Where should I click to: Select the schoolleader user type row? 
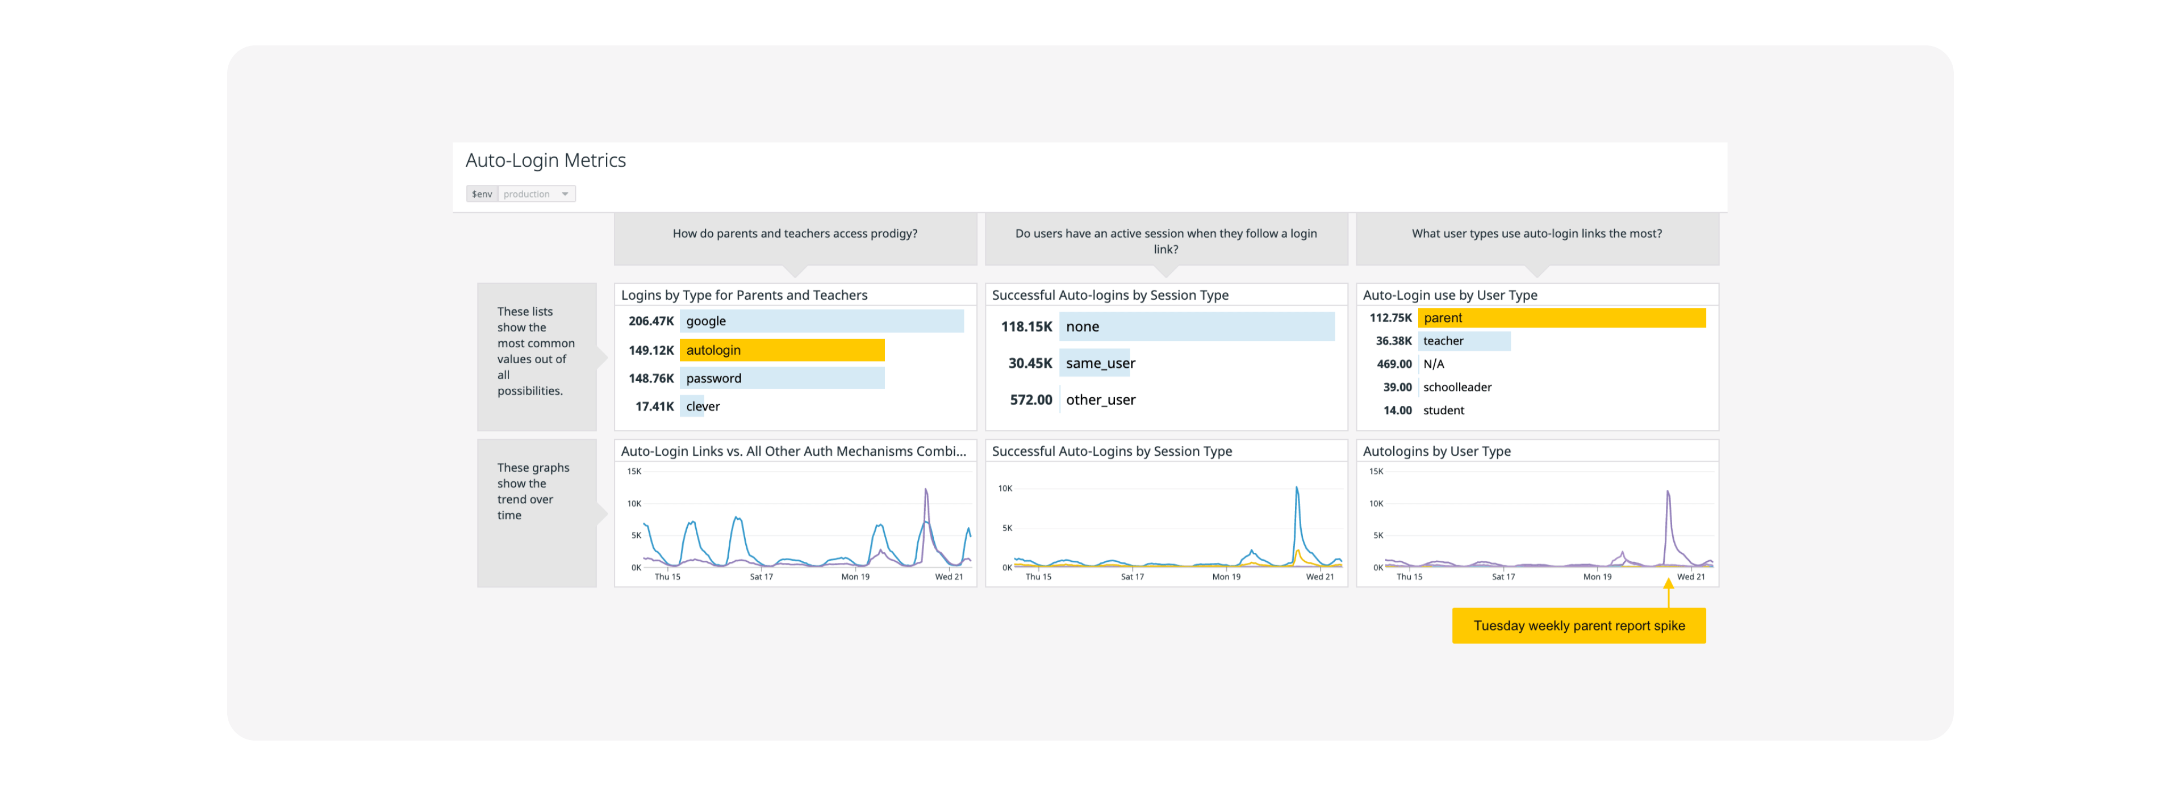[x=1537, y=386]
